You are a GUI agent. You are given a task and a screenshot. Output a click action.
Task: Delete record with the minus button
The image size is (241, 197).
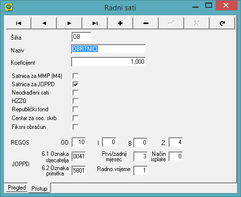pyautogui.click(x=146, y=23)
